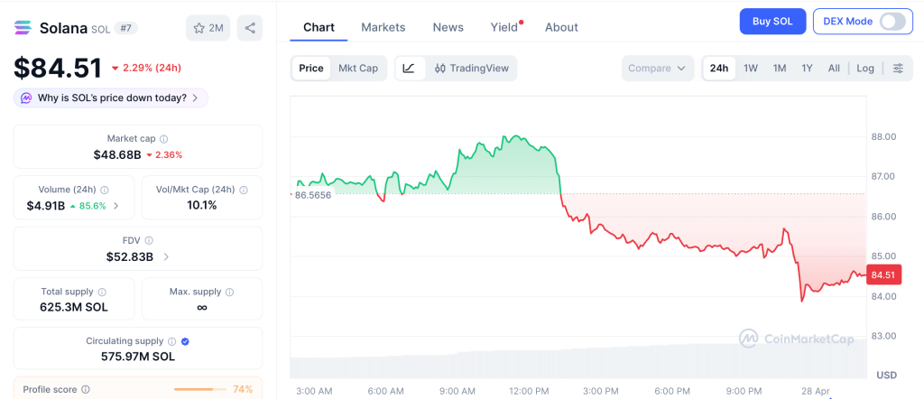Click the info icon beside Total supply
The image size is (924, 399).
point(102,292)
